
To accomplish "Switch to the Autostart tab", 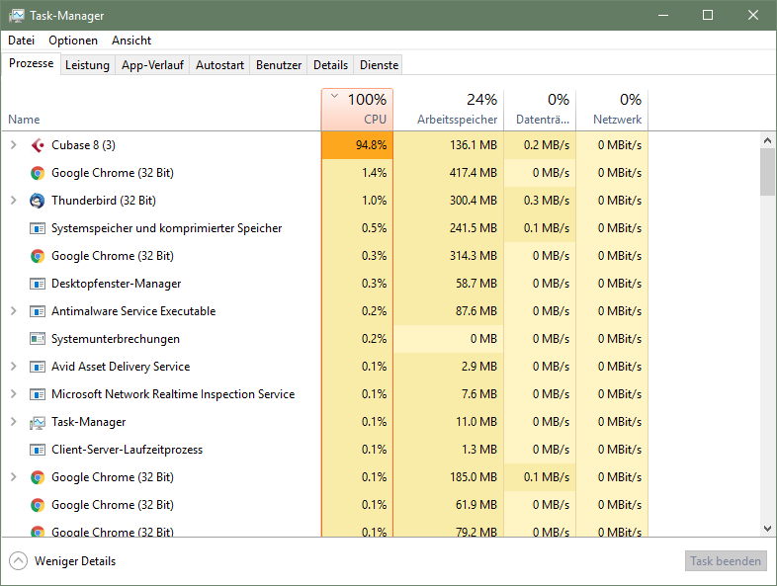I will (220, 65).
